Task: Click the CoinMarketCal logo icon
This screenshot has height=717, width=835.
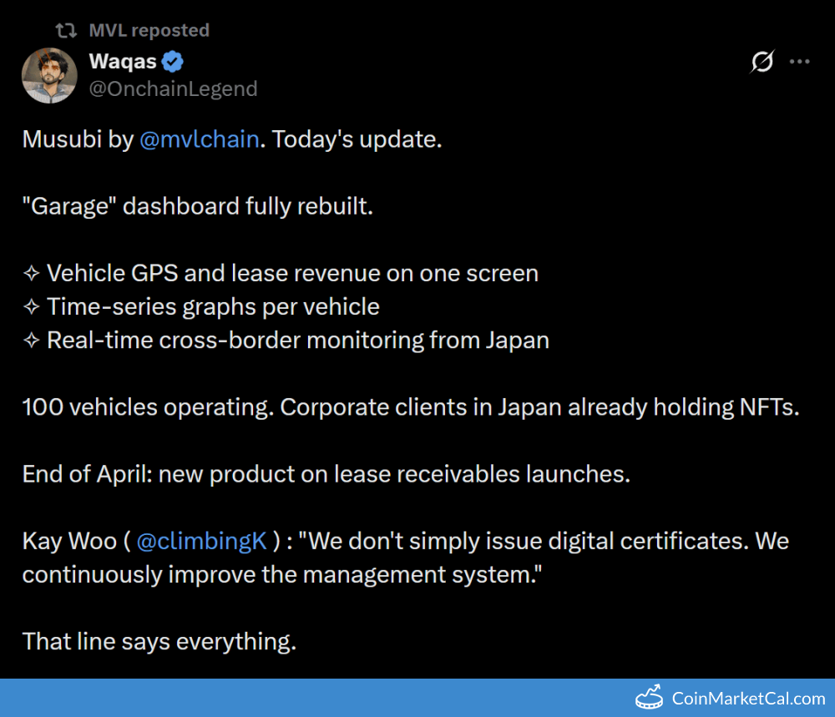Action: coord(649,698)
